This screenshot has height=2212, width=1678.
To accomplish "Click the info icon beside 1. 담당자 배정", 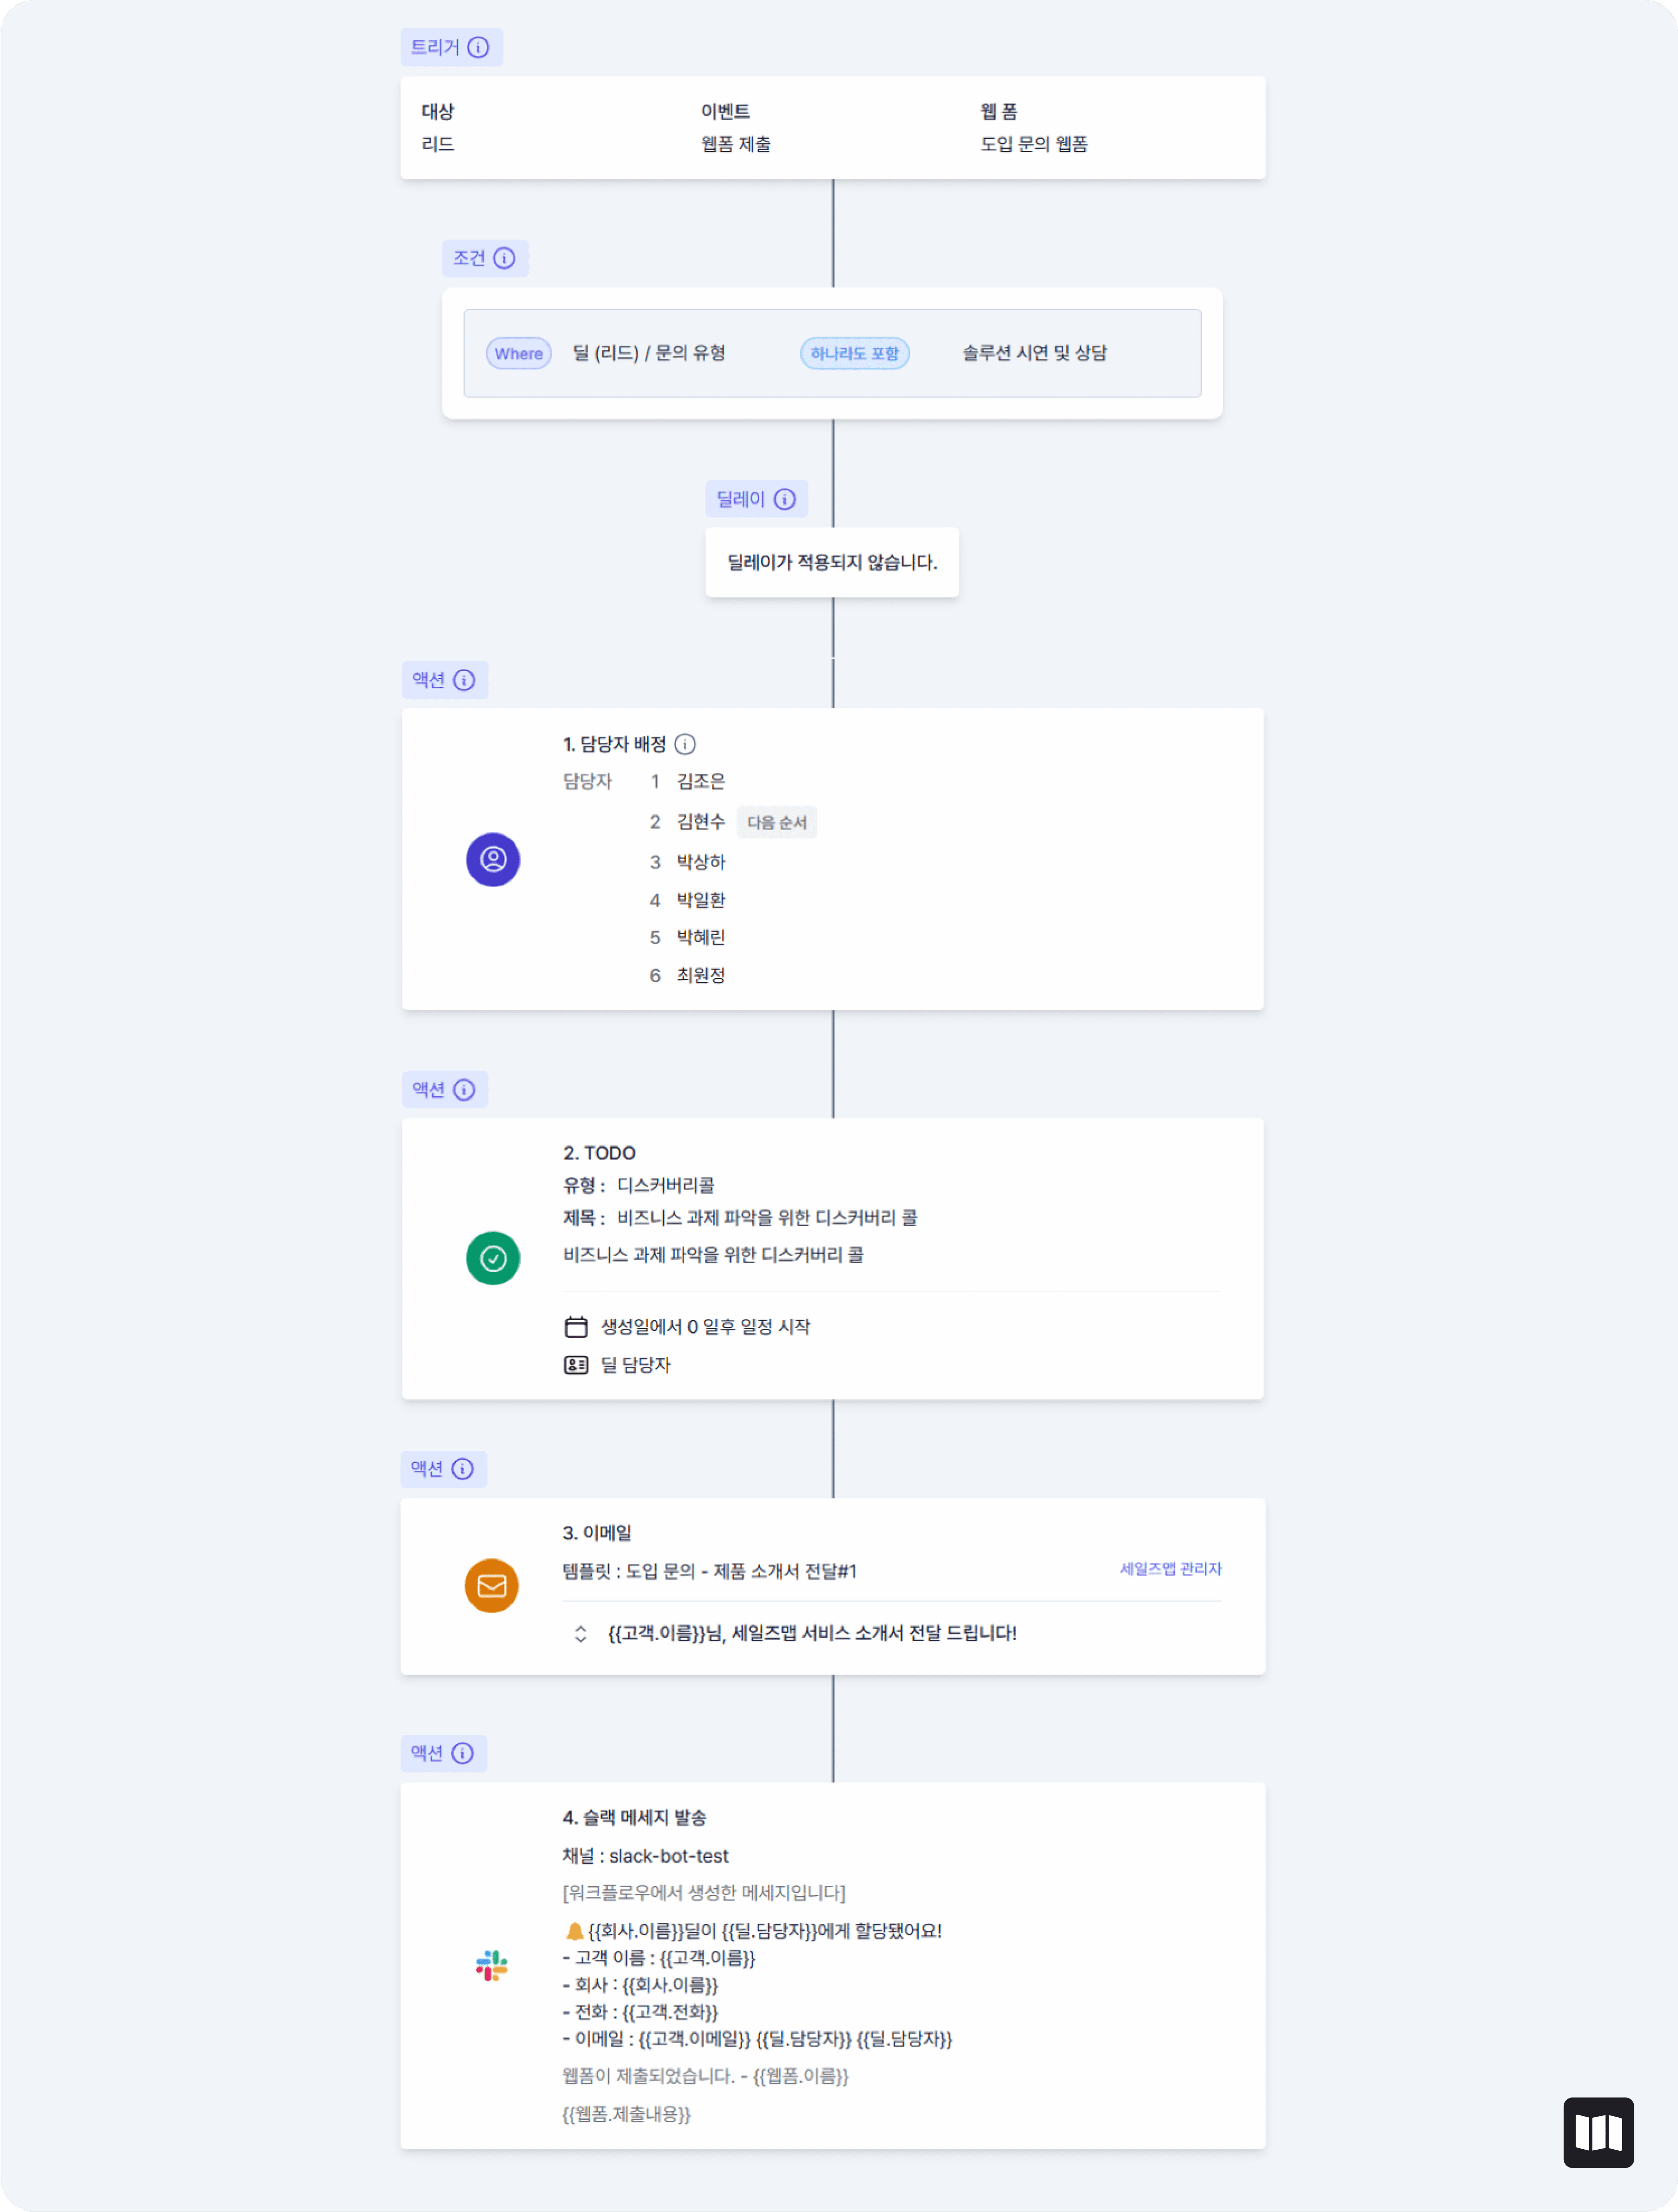I will 685,744.
